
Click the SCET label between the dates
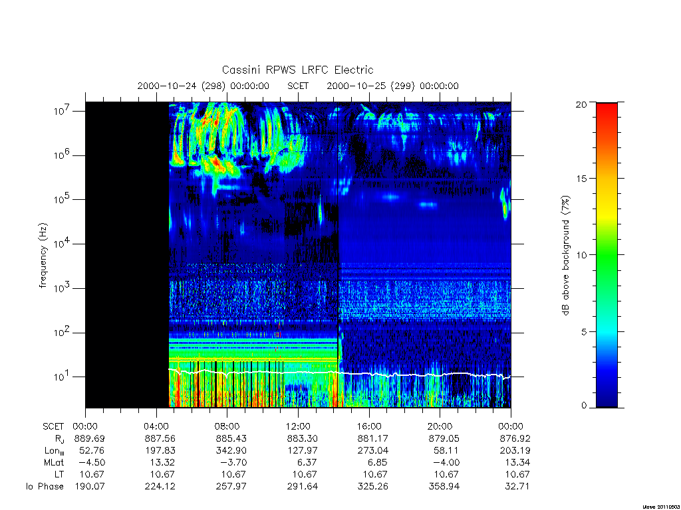pos(298,86)
